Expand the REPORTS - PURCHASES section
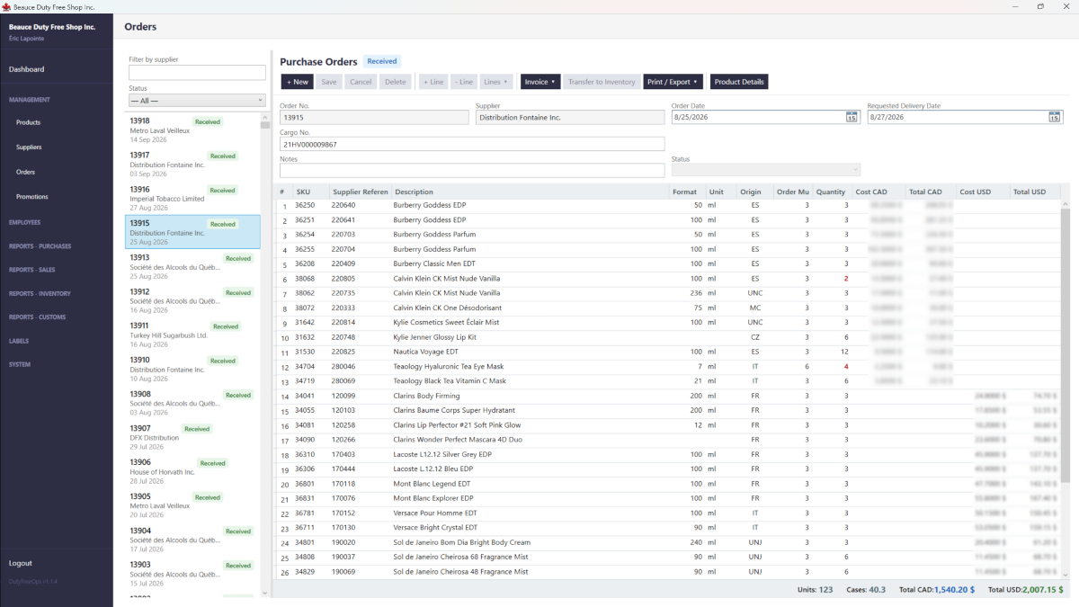 tap(40, 246)
